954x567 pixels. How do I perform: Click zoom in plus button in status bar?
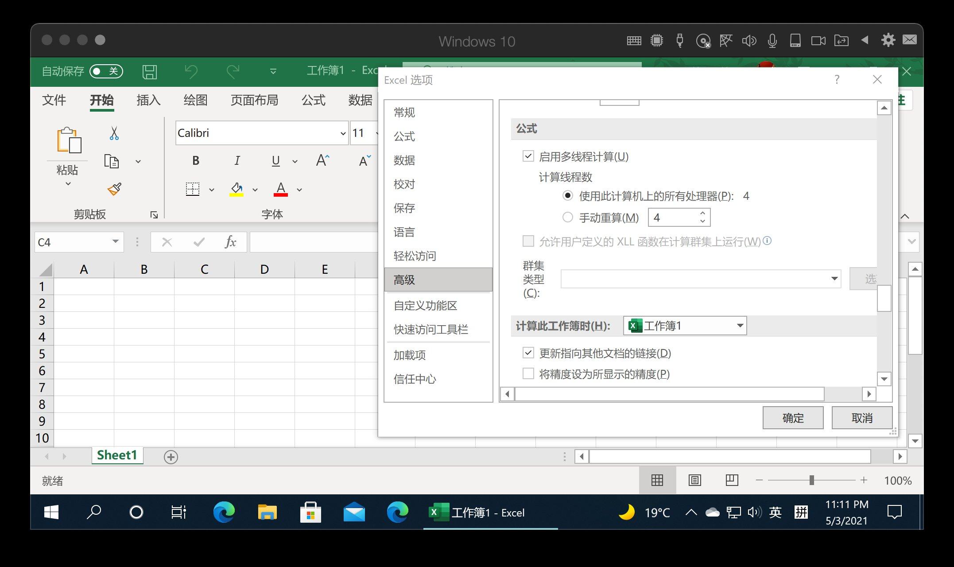(x=864, y=480)
